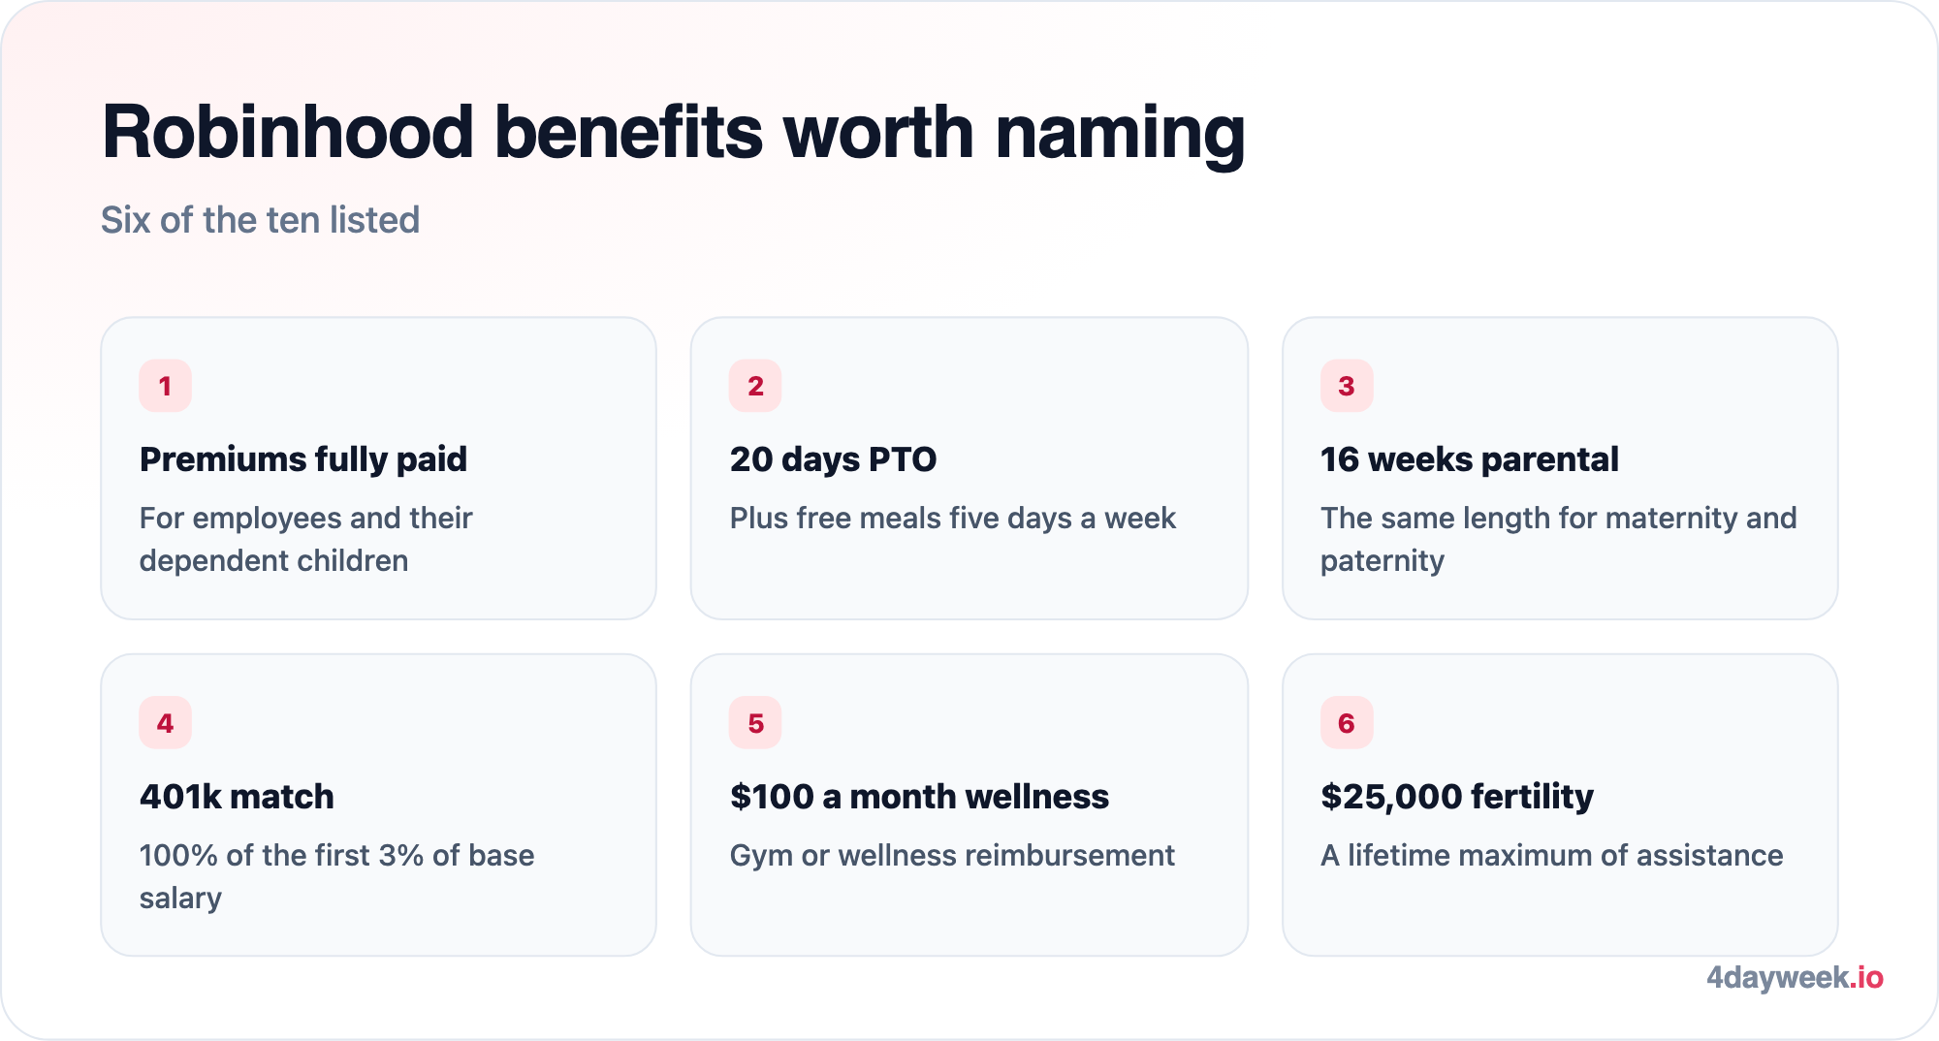Click 'Plus free meals five days a week'
The width and height of the screenshot is (1939, 1041).
953,519
